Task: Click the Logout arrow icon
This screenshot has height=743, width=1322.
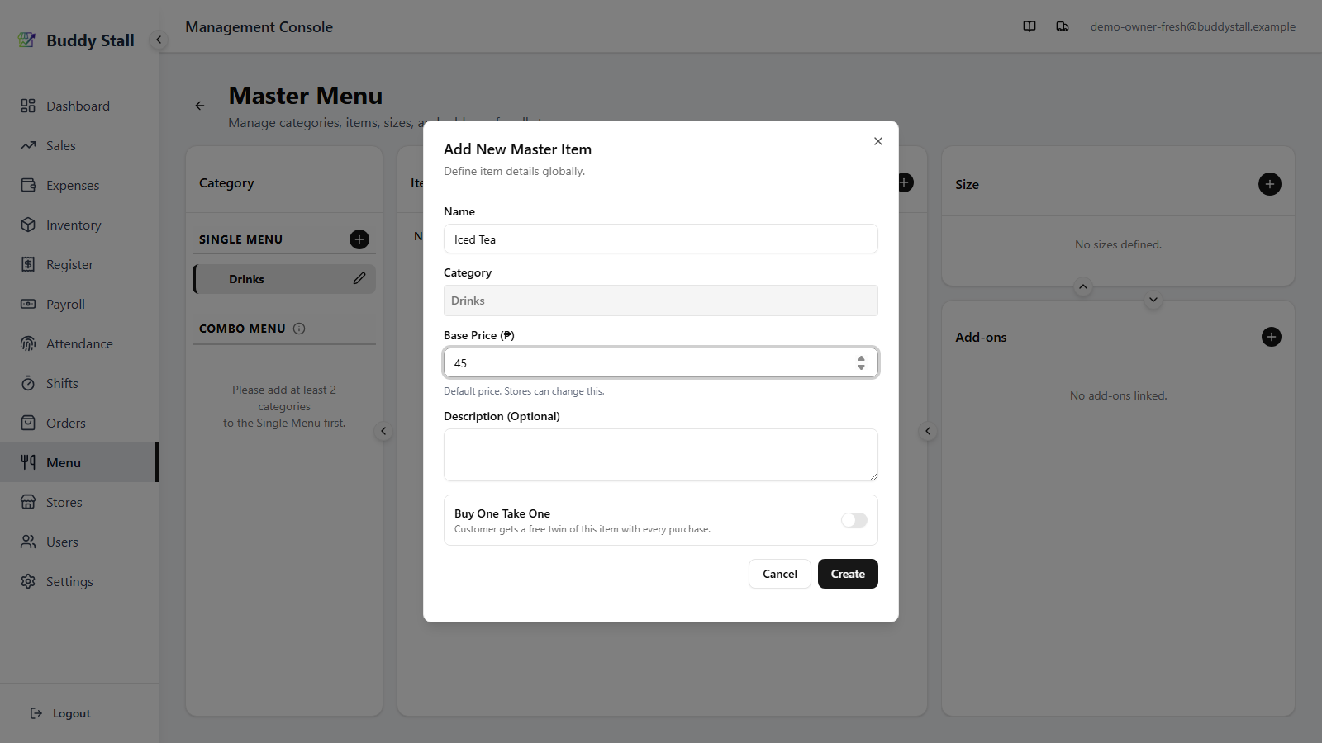Action: [36, 713]
